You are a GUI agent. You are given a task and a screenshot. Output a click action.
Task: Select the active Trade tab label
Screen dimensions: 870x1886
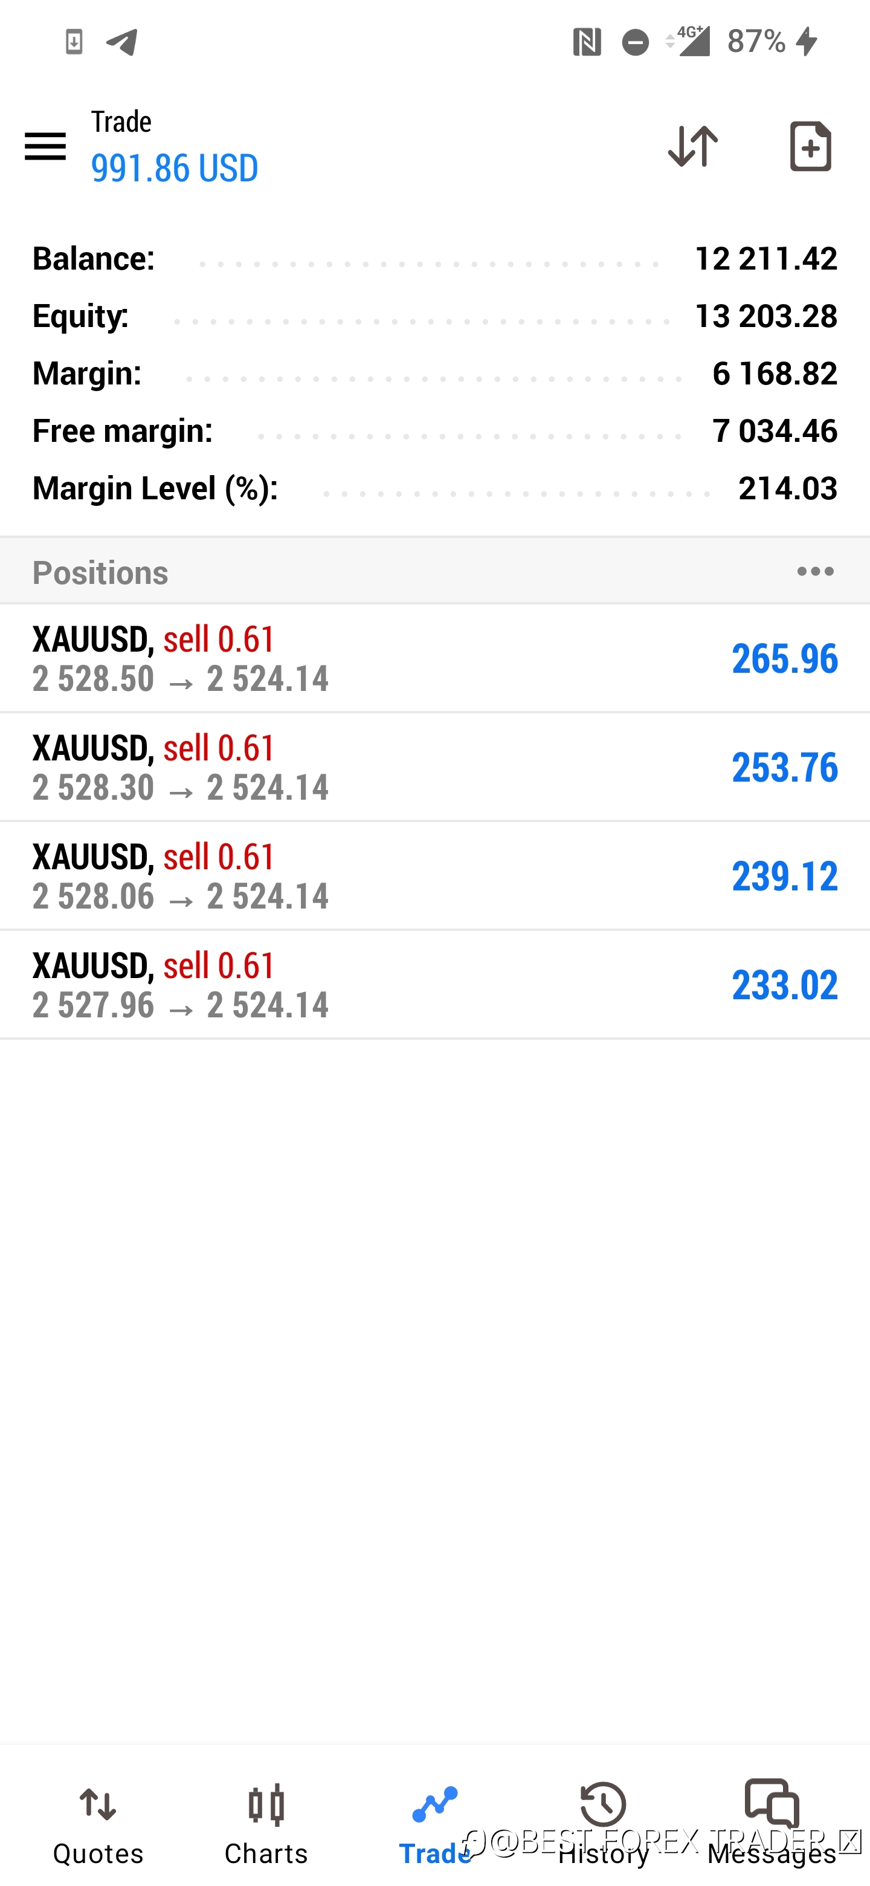(434, 1854)
